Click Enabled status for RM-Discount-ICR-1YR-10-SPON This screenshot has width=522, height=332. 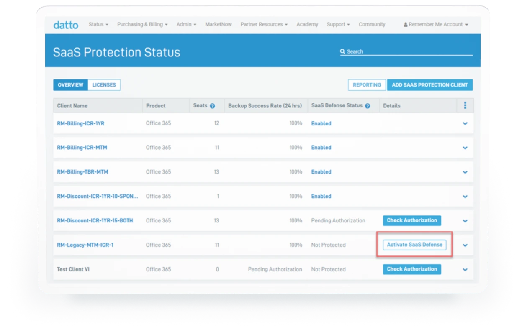point(321,196)
